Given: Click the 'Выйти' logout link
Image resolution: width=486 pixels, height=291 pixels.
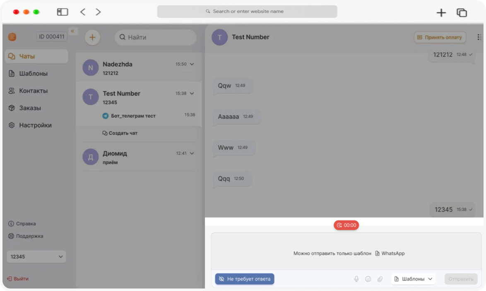Looking at the screenshot, I should 18,279.
